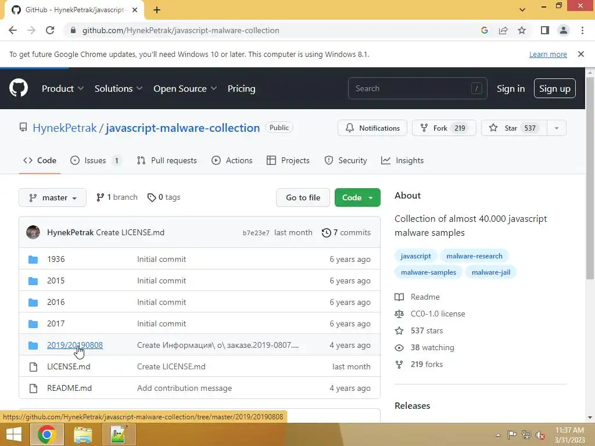Image resolution: width=595 pixels, height=446 pixels.
Task: Fork the repository with Fork button
Action: tap(444, 128)
